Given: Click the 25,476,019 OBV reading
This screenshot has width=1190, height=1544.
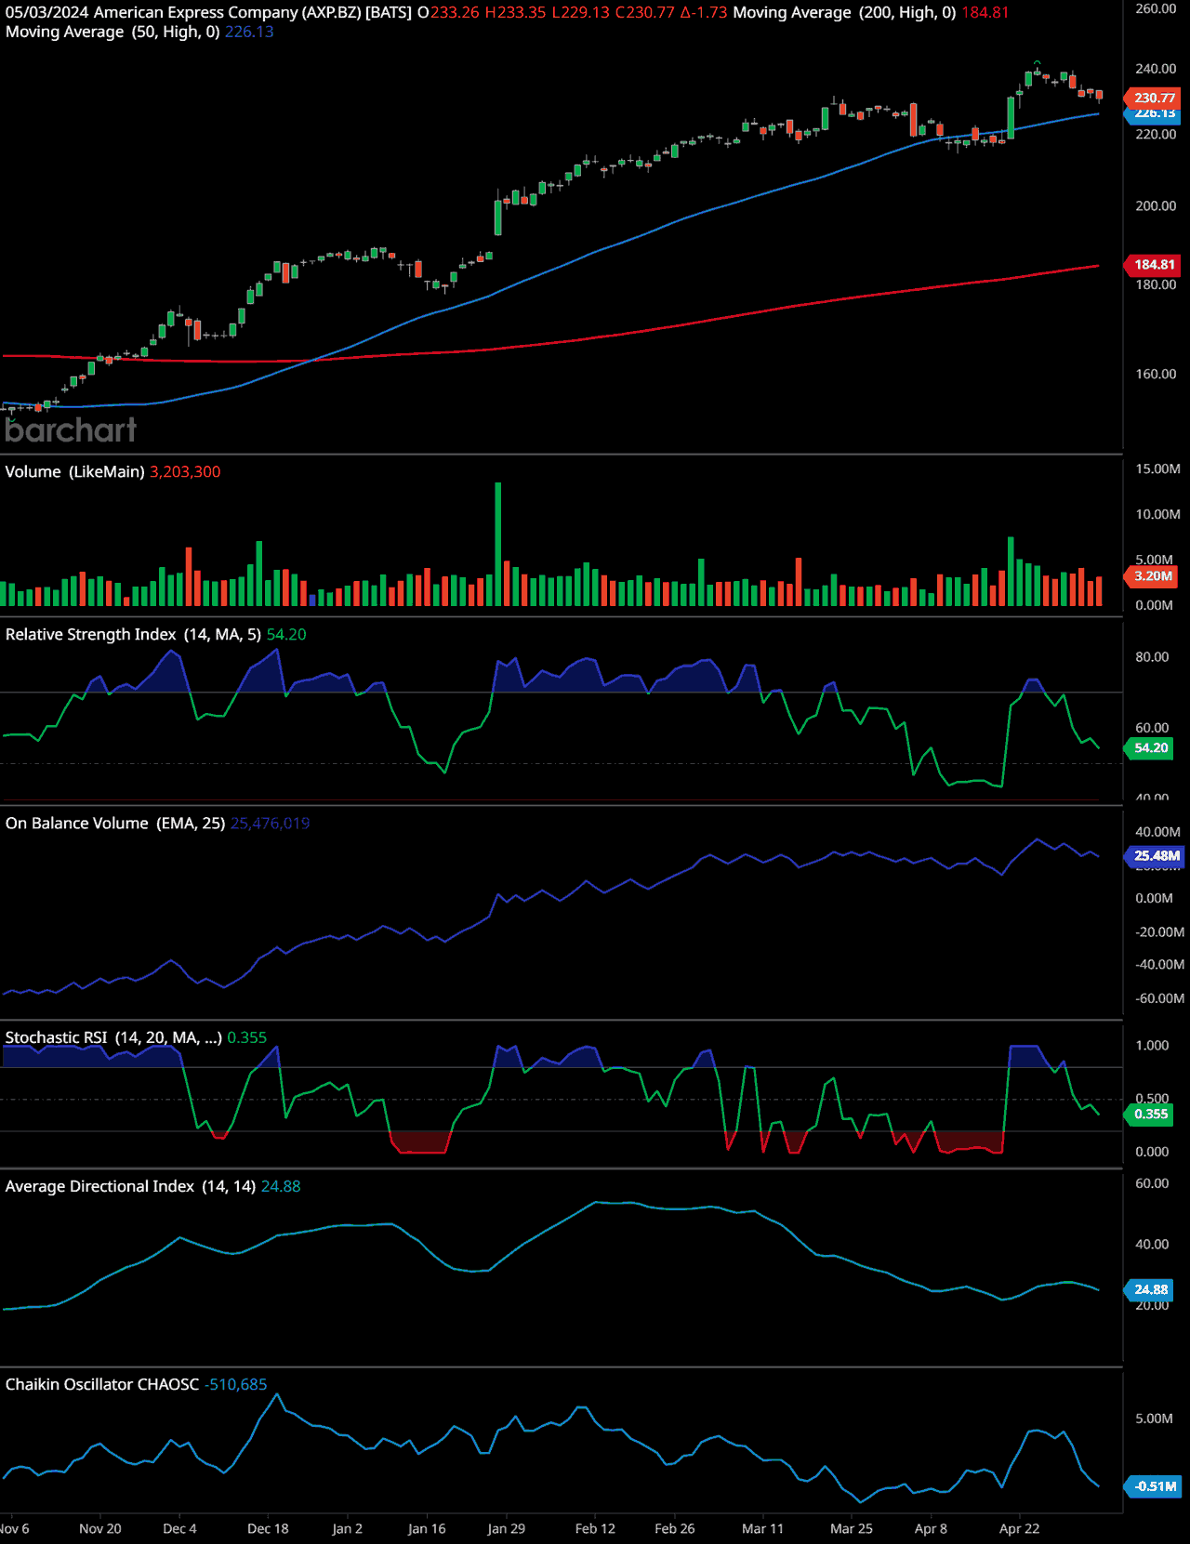Looking at the screenshot, I should tap(270, 824).
